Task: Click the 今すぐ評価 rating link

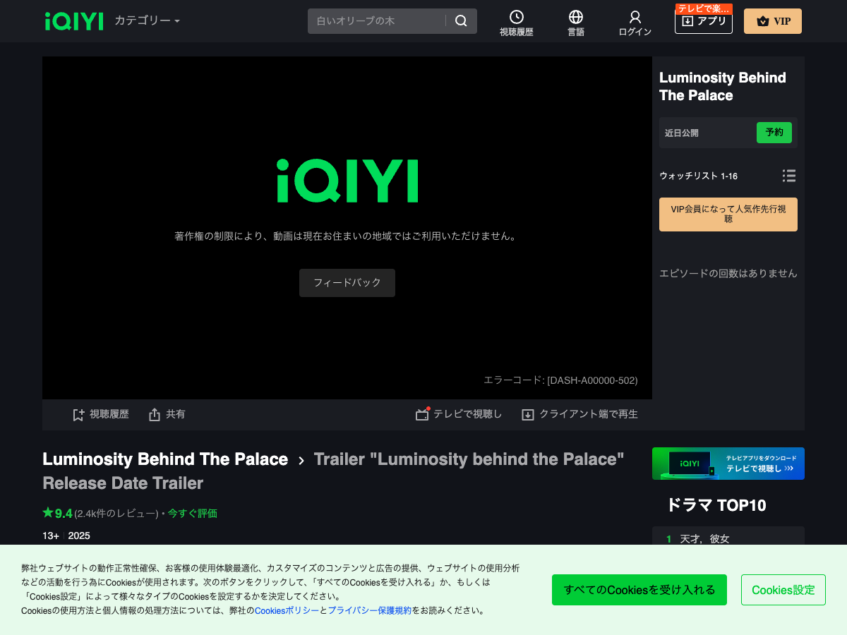Action: (193, 514)
